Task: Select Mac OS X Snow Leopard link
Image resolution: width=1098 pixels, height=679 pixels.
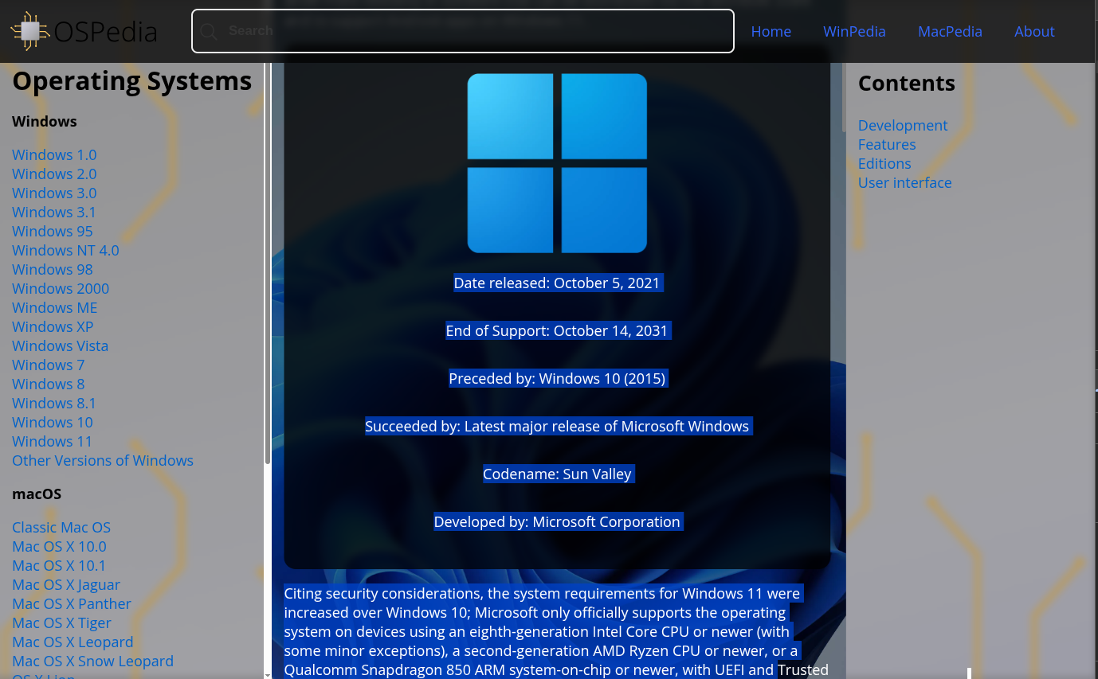Action: tap(92, 661)
